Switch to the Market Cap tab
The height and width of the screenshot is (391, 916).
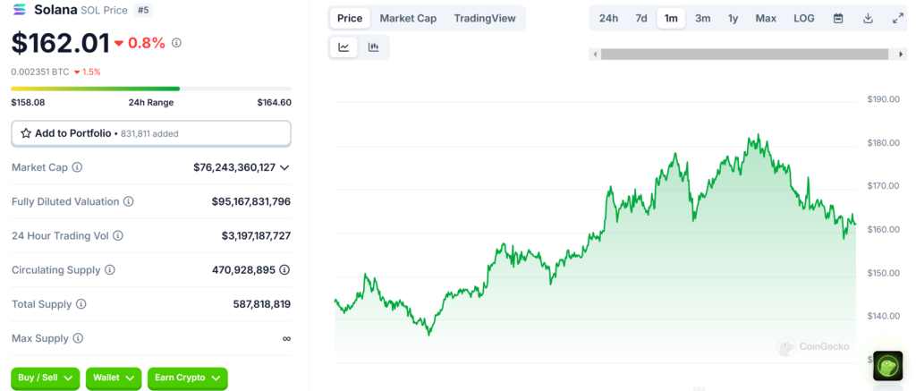408,18
